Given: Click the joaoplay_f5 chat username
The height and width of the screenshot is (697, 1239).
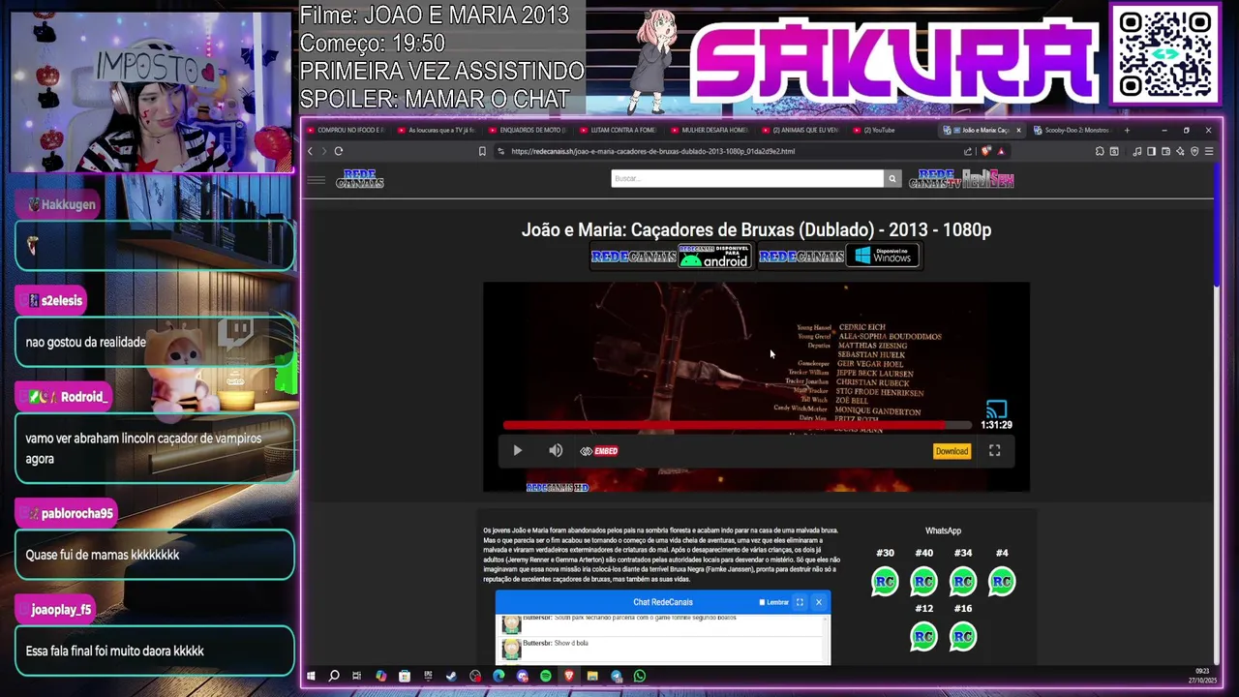Looking at the screenshot, I should (61, 610).
